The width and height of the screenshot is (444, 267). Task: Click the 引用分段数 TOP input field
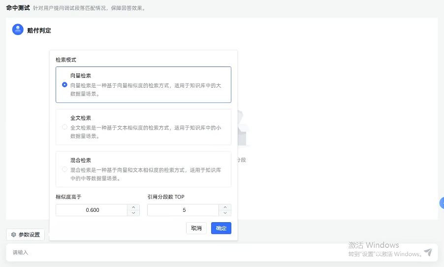click(184, 210)
